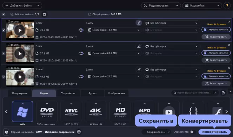Switch to Видео tab
The image size is (233, 137).
(x=44, y=93)
